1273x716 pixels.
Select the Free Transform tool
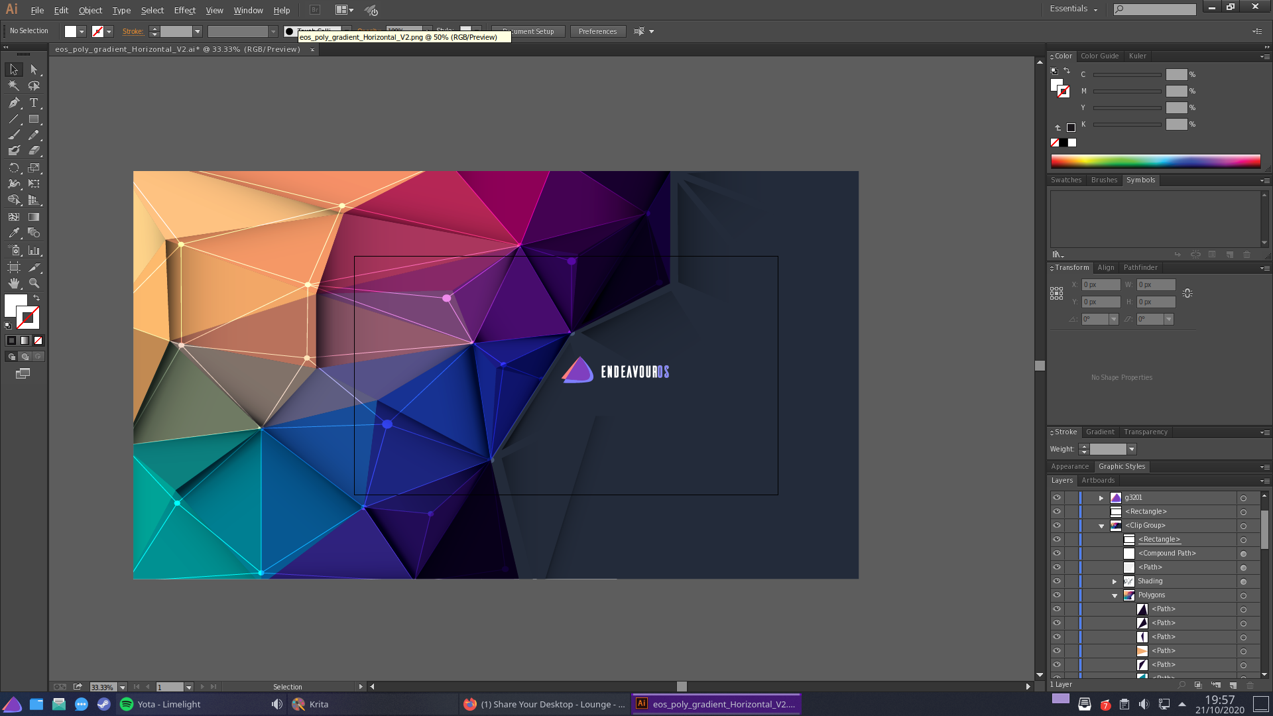point(34,184)
